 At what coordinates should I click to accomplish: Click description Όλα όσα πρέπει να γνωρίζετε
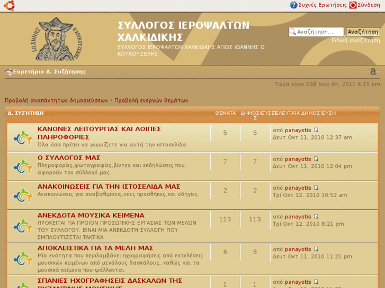pos(112,145)
